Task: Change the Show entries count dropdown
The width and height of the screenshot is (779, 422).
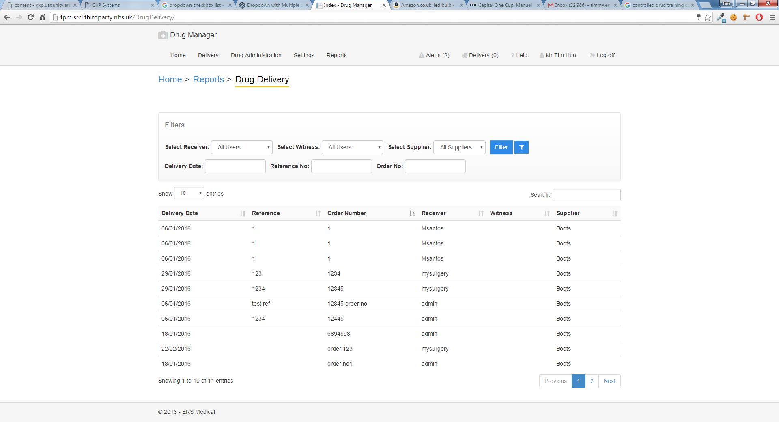Action: 189,194
